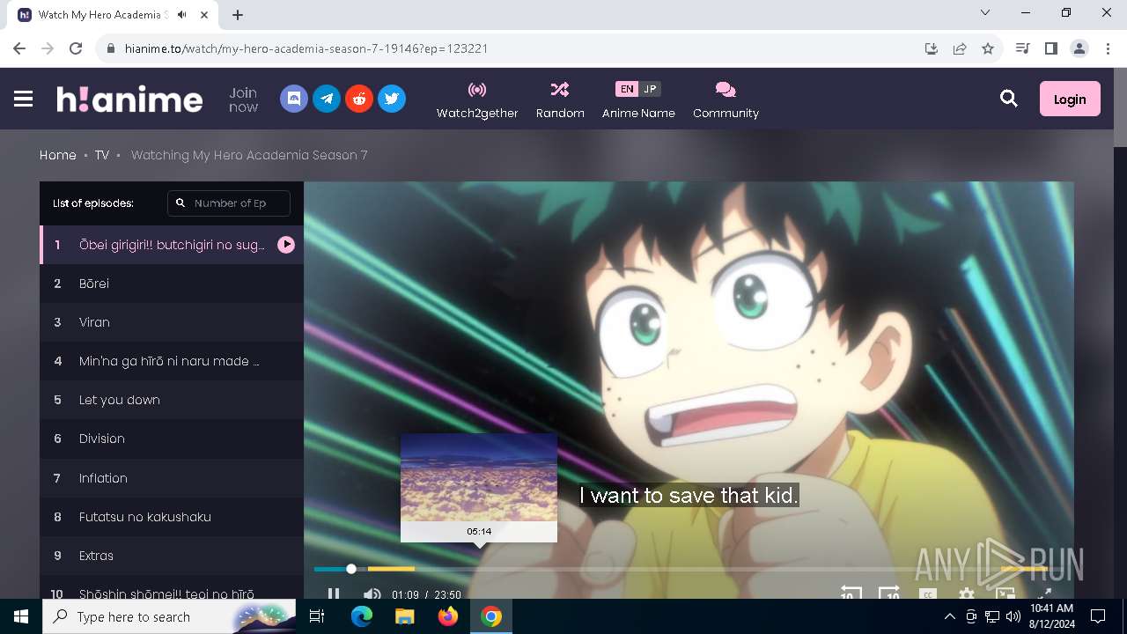The height and width of the screenshot is (634, 1127).
Task: Select episode 6 Division
Action: point(172,439)
